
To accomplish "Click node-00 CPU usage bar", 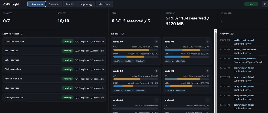I will 136,50.
